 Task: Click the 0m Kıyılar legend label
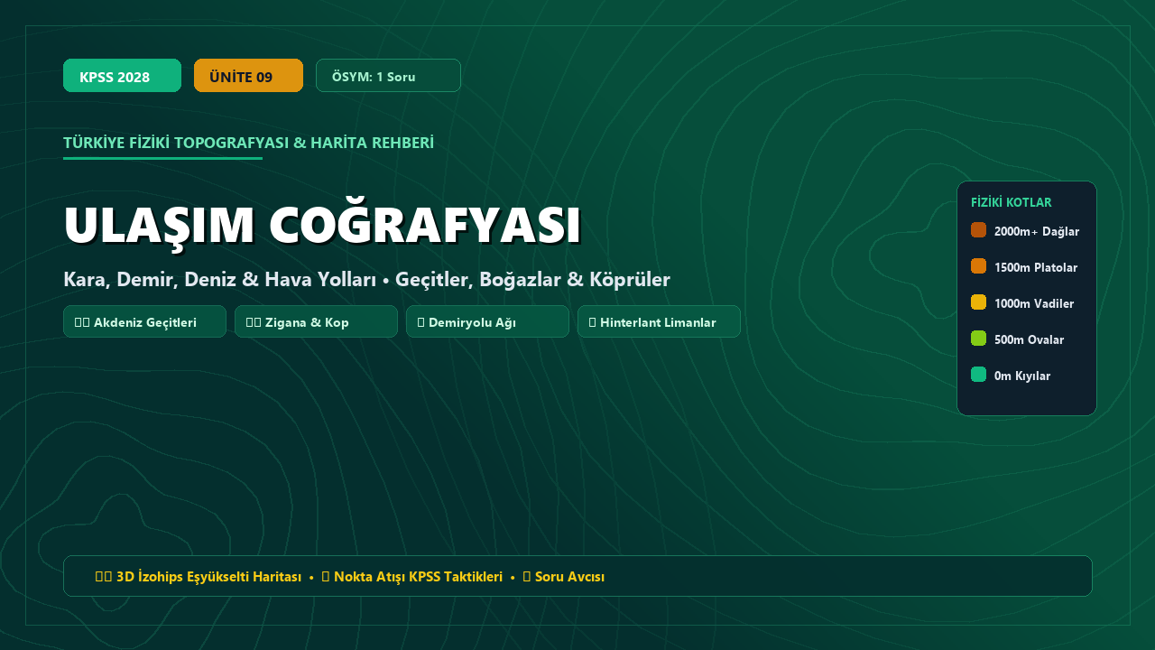[x=1022, y=376]
